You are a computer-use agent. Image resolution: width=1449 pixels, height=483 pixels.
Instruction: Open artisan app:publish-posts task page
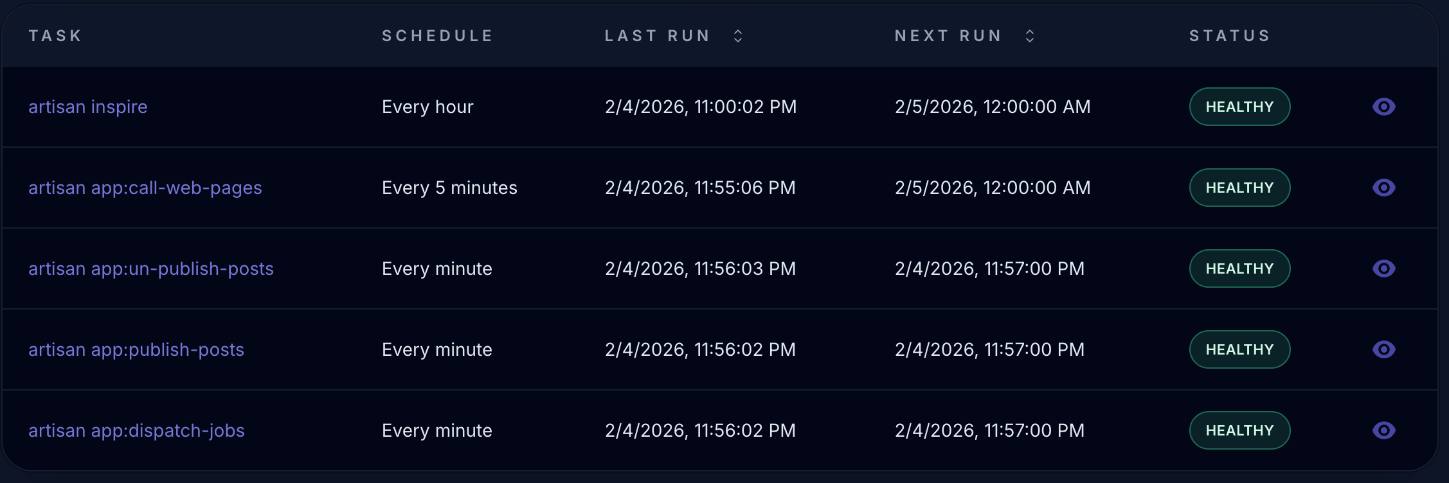point(136,349)
